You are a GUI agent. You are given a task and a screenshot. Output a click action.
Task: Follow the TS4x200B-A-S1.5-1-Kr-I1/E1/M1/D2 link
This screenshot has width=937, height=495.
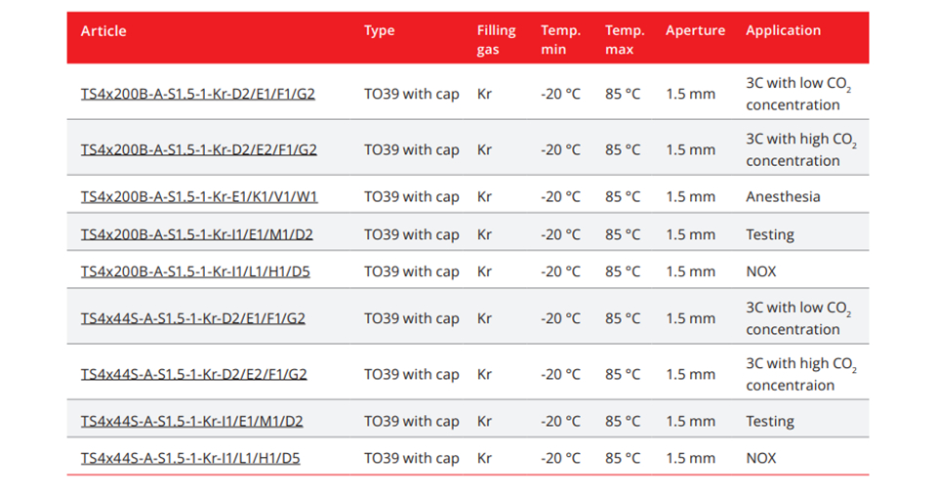pos(196,235)
